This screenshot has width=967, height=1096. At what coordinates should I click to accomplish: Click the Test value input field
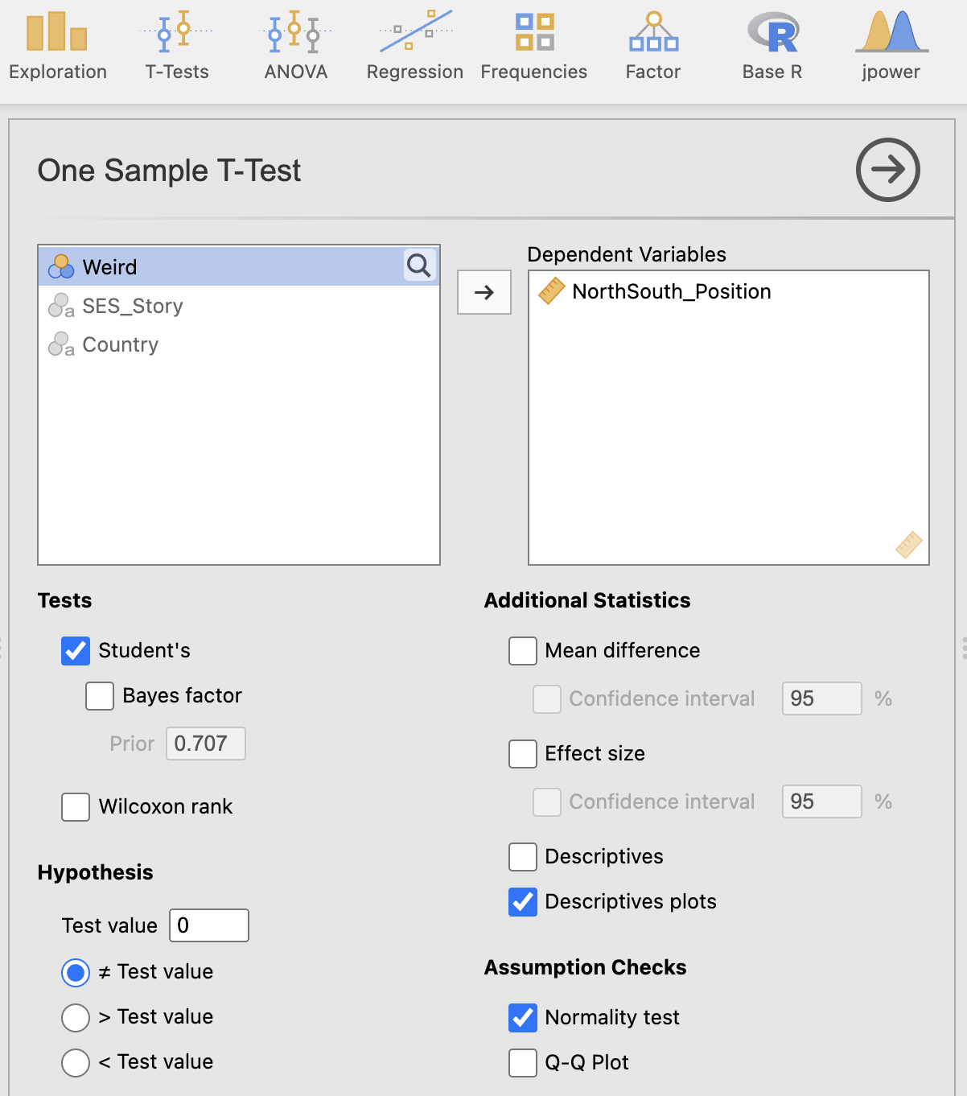209,925
